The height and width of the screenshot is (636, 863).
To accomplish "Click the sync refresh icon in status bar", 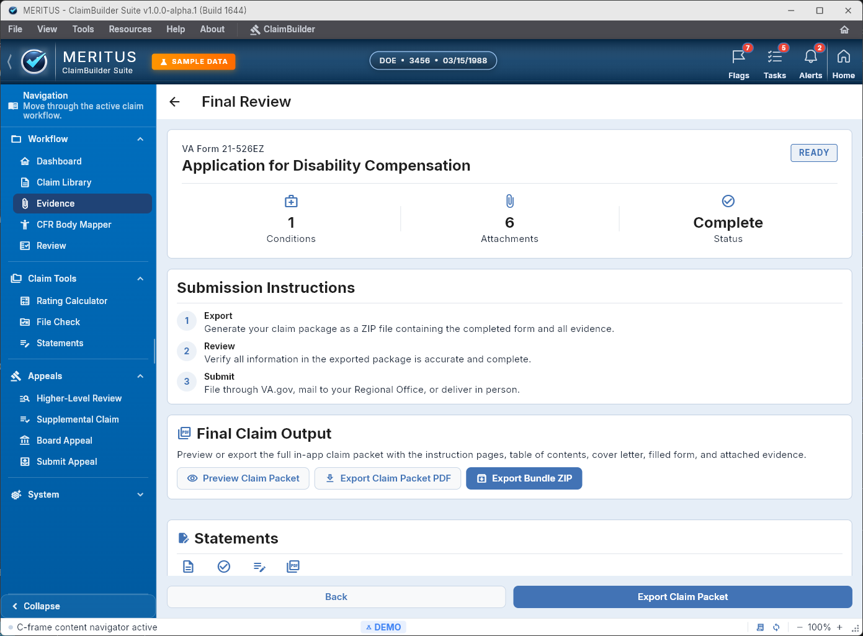I will point(776,627).
